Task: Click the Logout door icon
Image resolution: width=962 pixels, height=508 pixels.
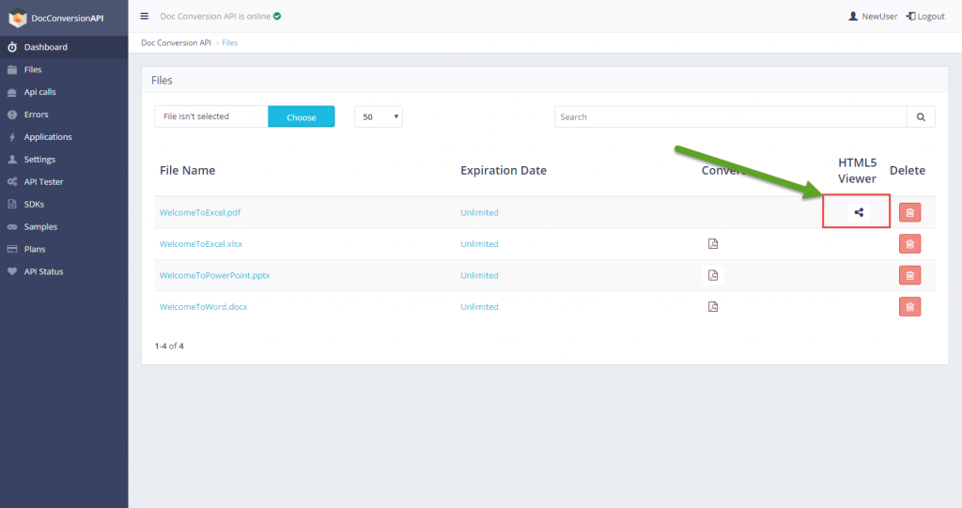Action: pyautogui.click(x=911, y=16)
